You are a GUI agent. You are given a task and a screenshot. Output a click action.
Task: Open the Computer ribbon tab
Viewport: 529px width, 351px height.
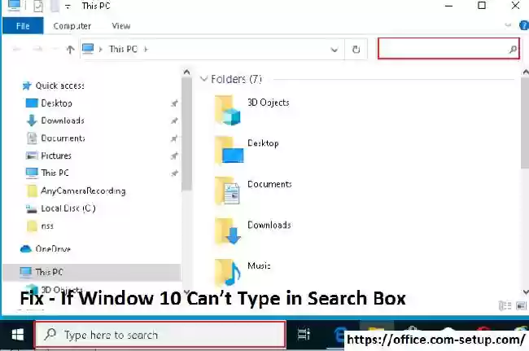click(x=72, y=26)
